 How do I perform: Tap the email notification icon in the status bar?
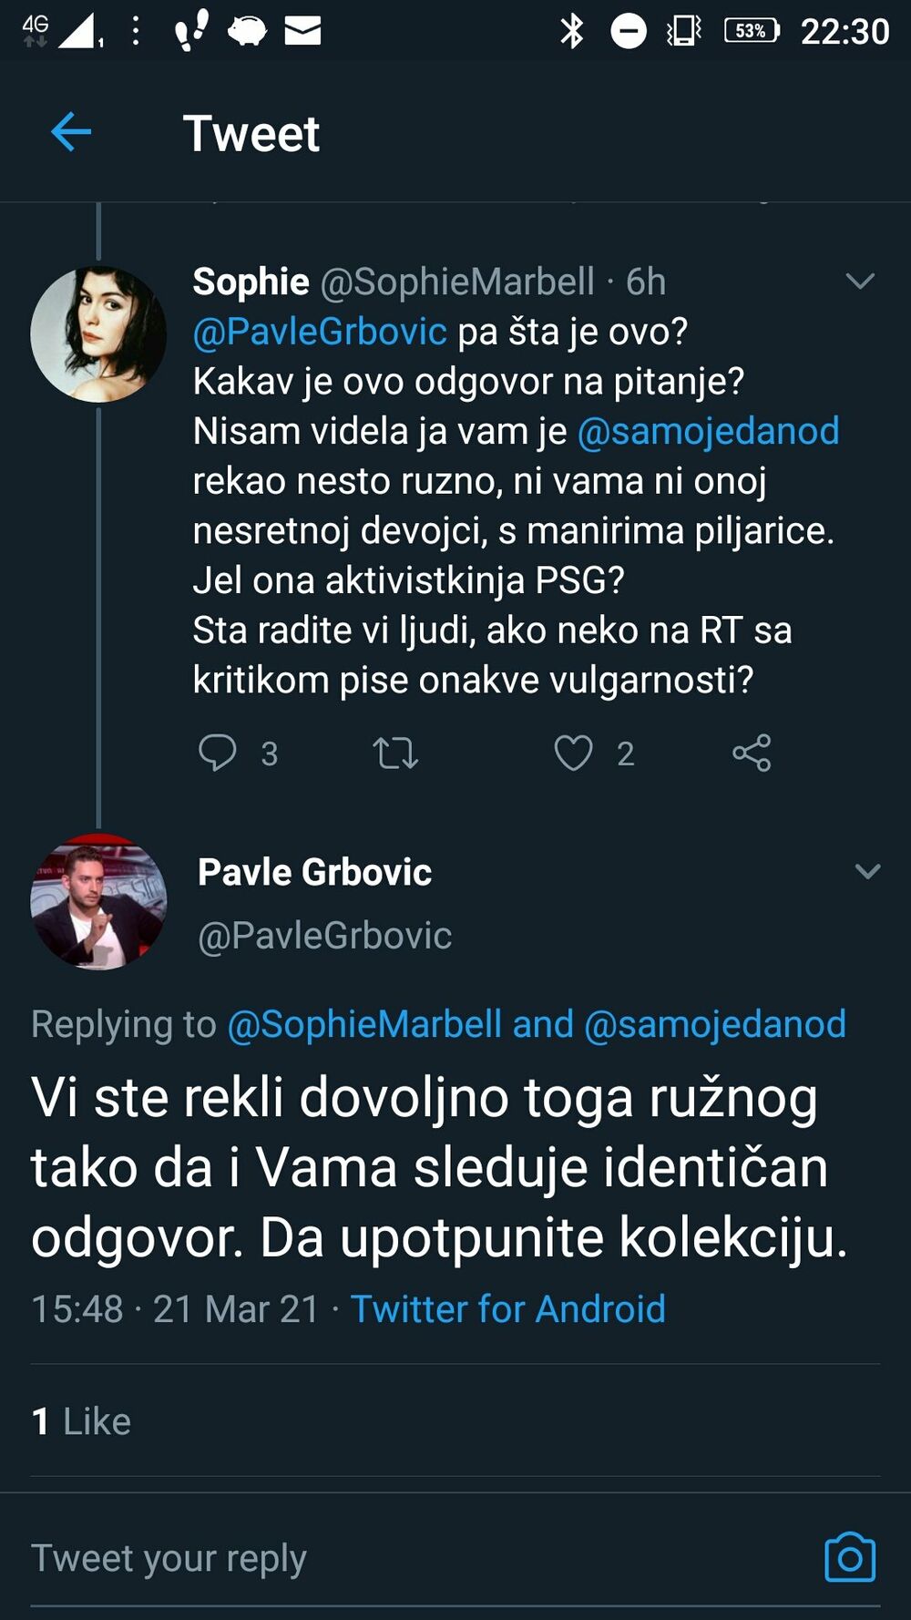click(x=303, y=30)
